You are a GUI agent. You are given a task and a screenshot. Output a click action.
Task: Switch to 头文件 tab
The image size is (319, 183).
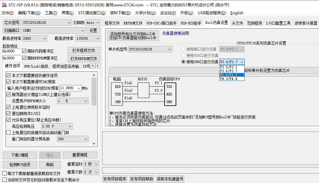[x=237, y=23]
